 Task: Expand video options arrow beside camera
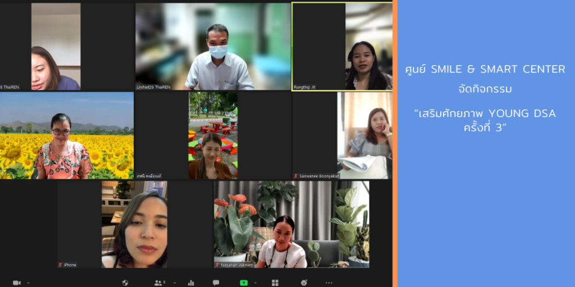click(x=28, y=283)
